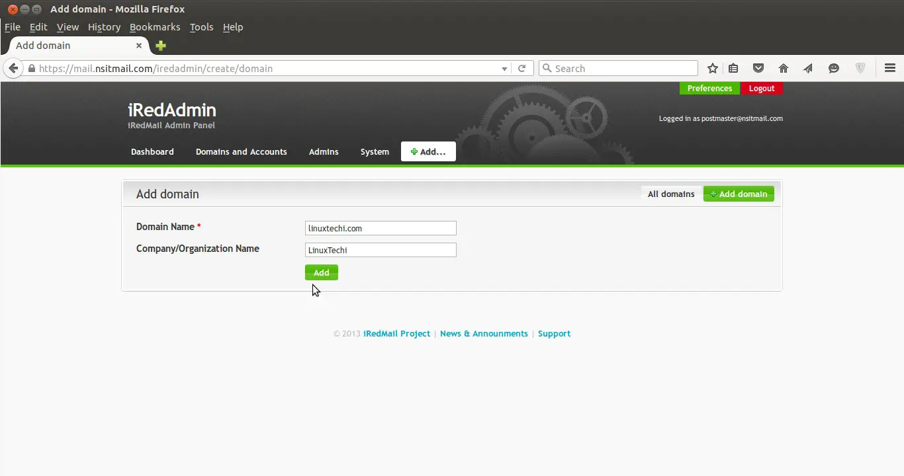Click the red Logout button

click(762, 89)
